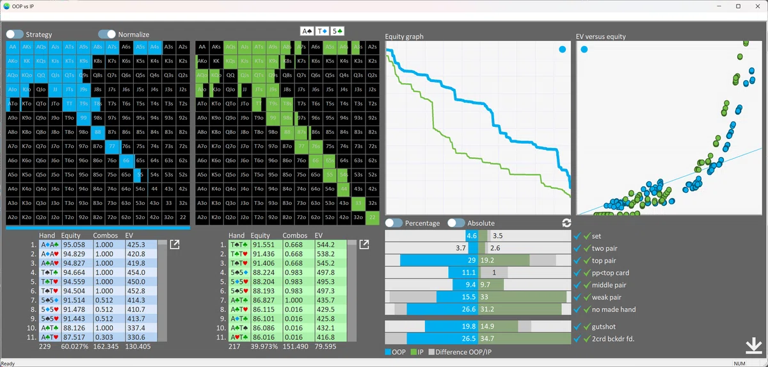This screenshot has width=768, height=367.
Task: Select OOP row with equity 94.664
Action: (97, 272)
